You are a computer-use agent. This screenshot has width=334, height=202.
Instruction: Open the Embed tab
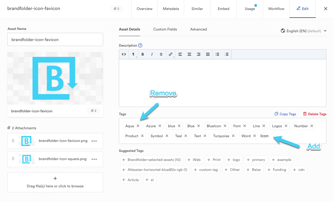[223, 9]
